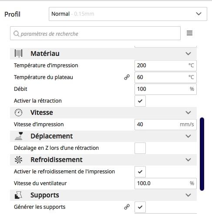The width and height of the screenshot is (212, 214).
Task: Click the Supports section icon
Action: 18,195
